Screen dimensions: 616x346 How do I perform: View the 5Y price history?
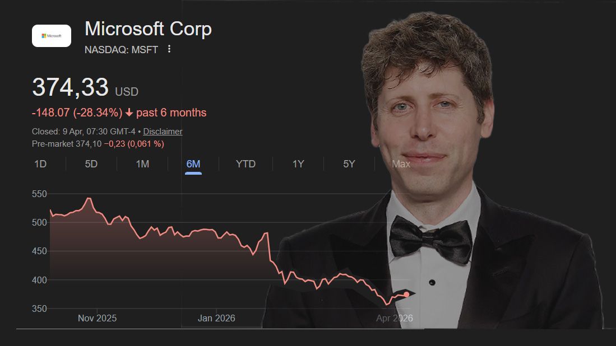click(x=348, y=164)
